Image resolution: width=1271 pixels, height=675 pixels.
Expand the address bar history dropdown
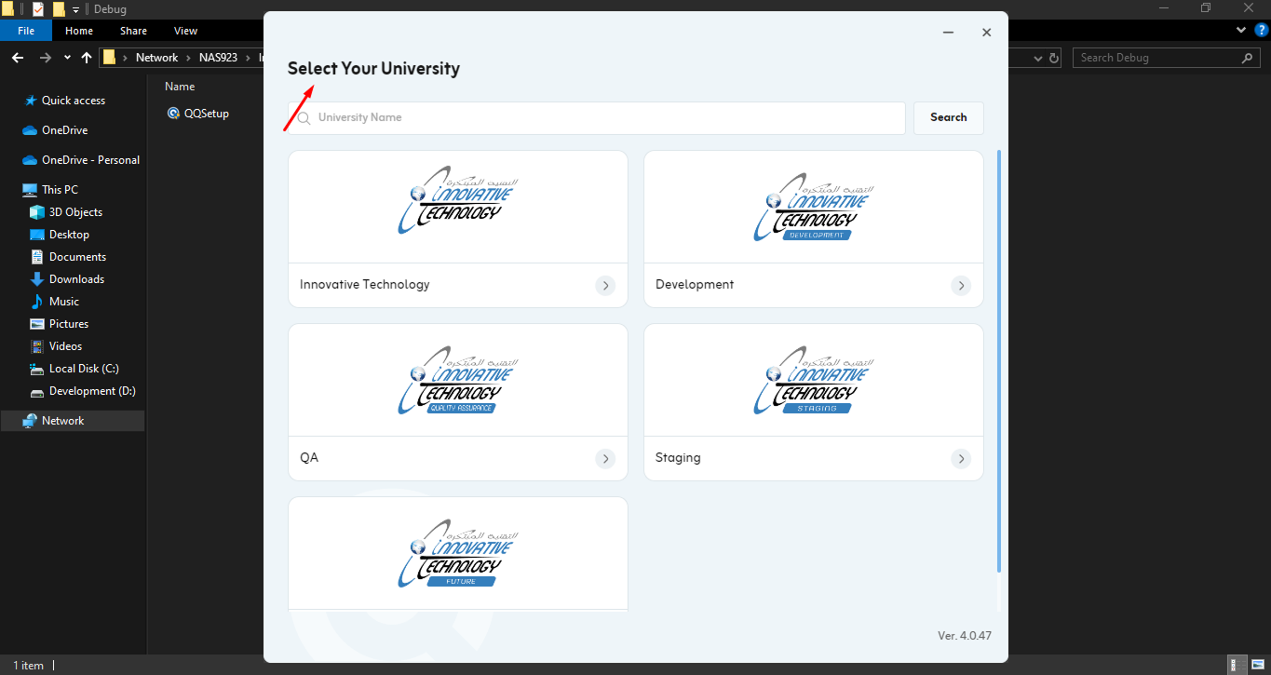(x=1039, y=58)
